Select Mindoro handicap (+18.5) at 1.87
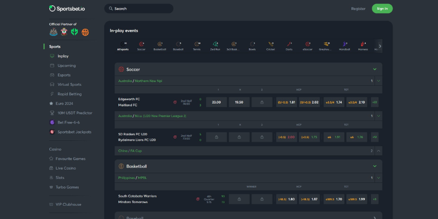Screen dimensions: 438x219 (x=309, y=199)
